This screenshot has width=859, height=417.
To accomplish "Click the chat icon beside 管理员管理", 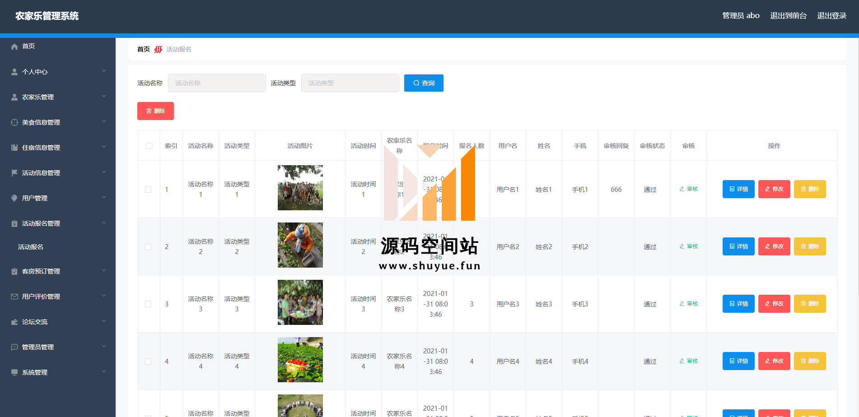I will click(x=14, y=347).
